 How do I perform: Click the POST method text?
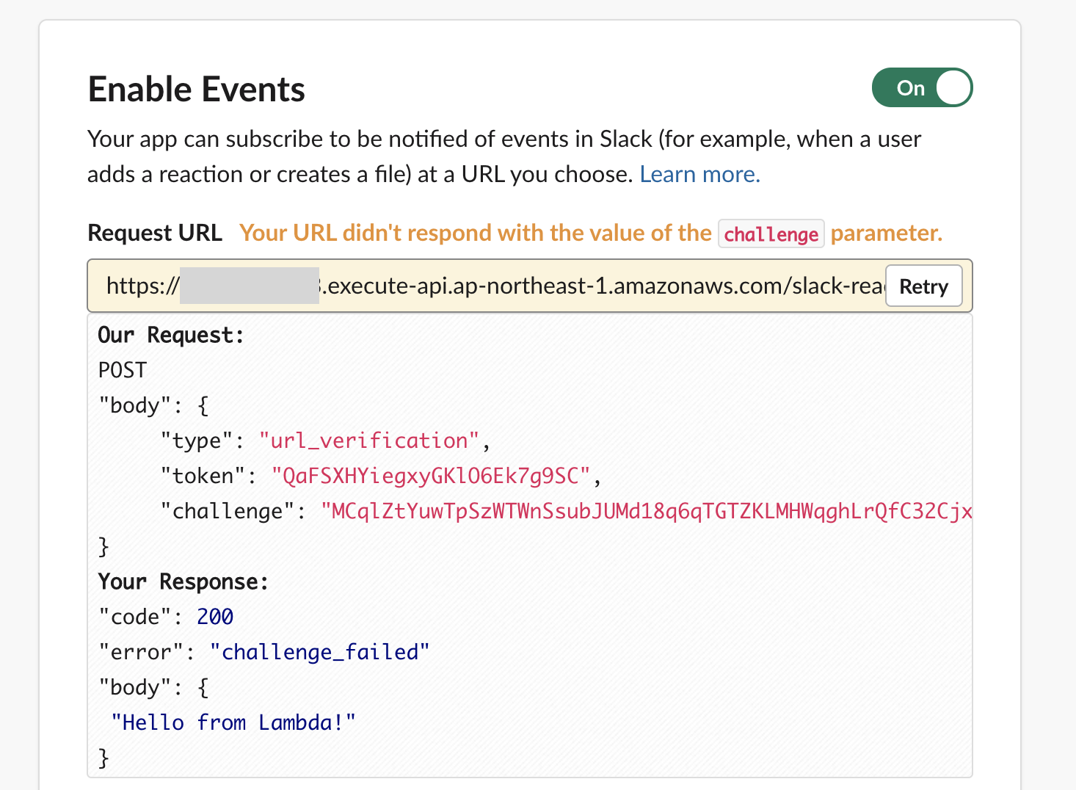coord(123,370)
